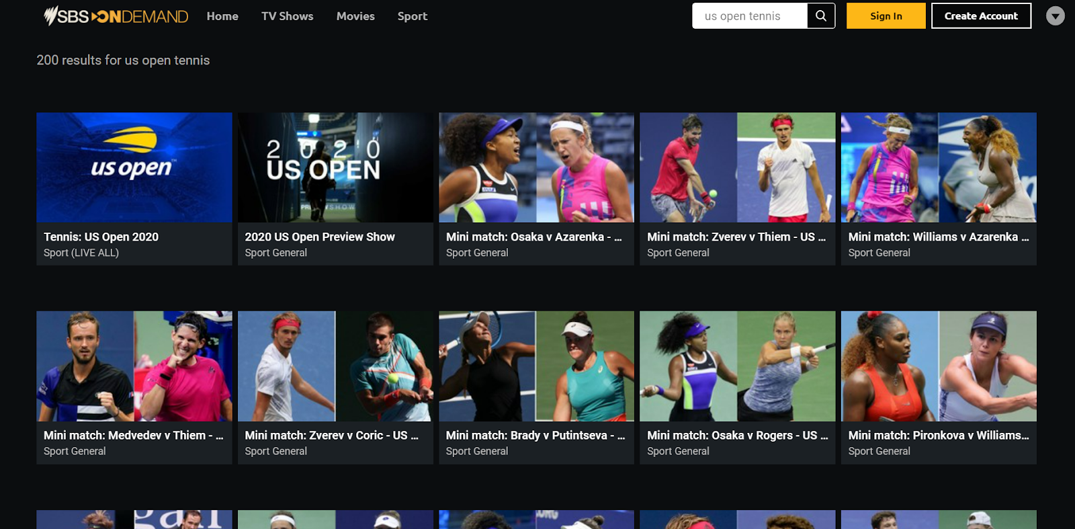Viewport: 1075px width, 529px height.
Task: Click the Mini match: Pironkova v Williams title
Action: pyautogui.click(x=938, y=436)
